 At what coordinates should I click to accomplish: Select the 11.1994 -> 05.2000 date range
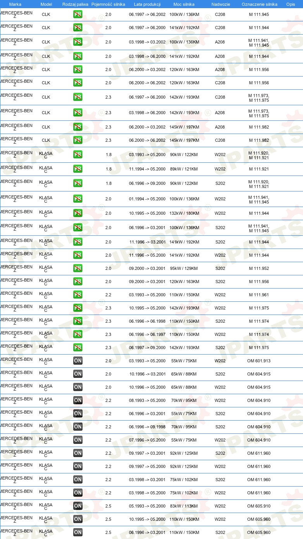[x=147, y=169]
